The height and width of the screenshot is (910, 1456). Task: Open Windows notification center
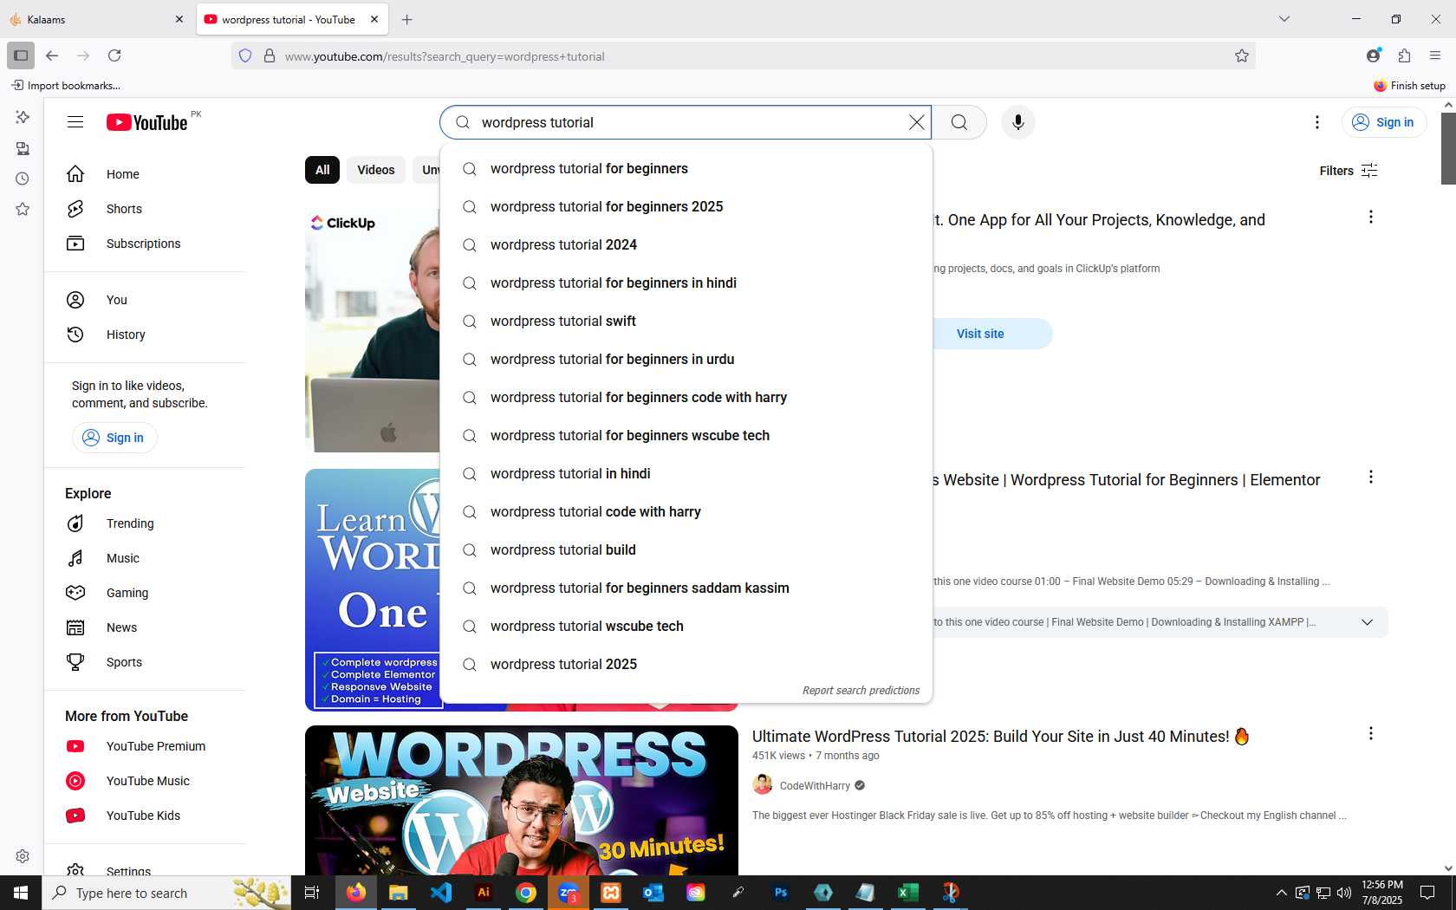[1427, 893]
